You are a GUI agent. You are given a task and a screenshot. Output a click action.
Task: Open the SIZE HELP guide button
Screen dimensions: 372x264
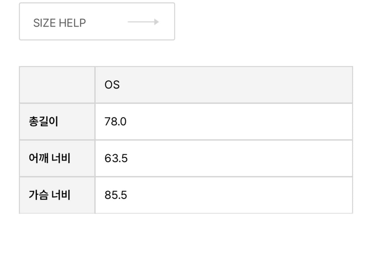pyautogui.click(x=97, y=22)
